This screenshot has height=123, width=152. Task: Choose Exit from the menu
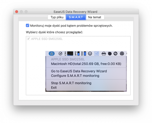[x=86, y=88]
